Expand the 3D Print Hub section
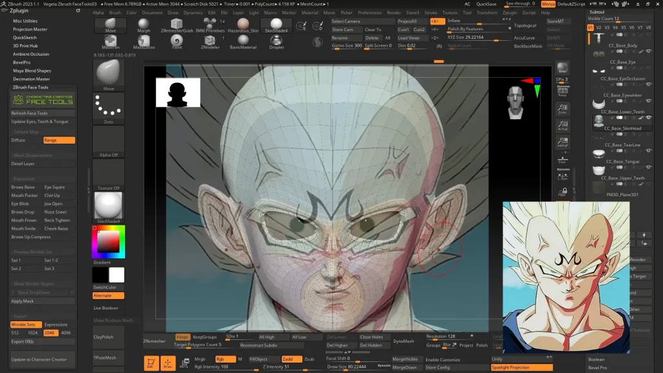Viewport: 663px width, 373px height. (25, 46)
